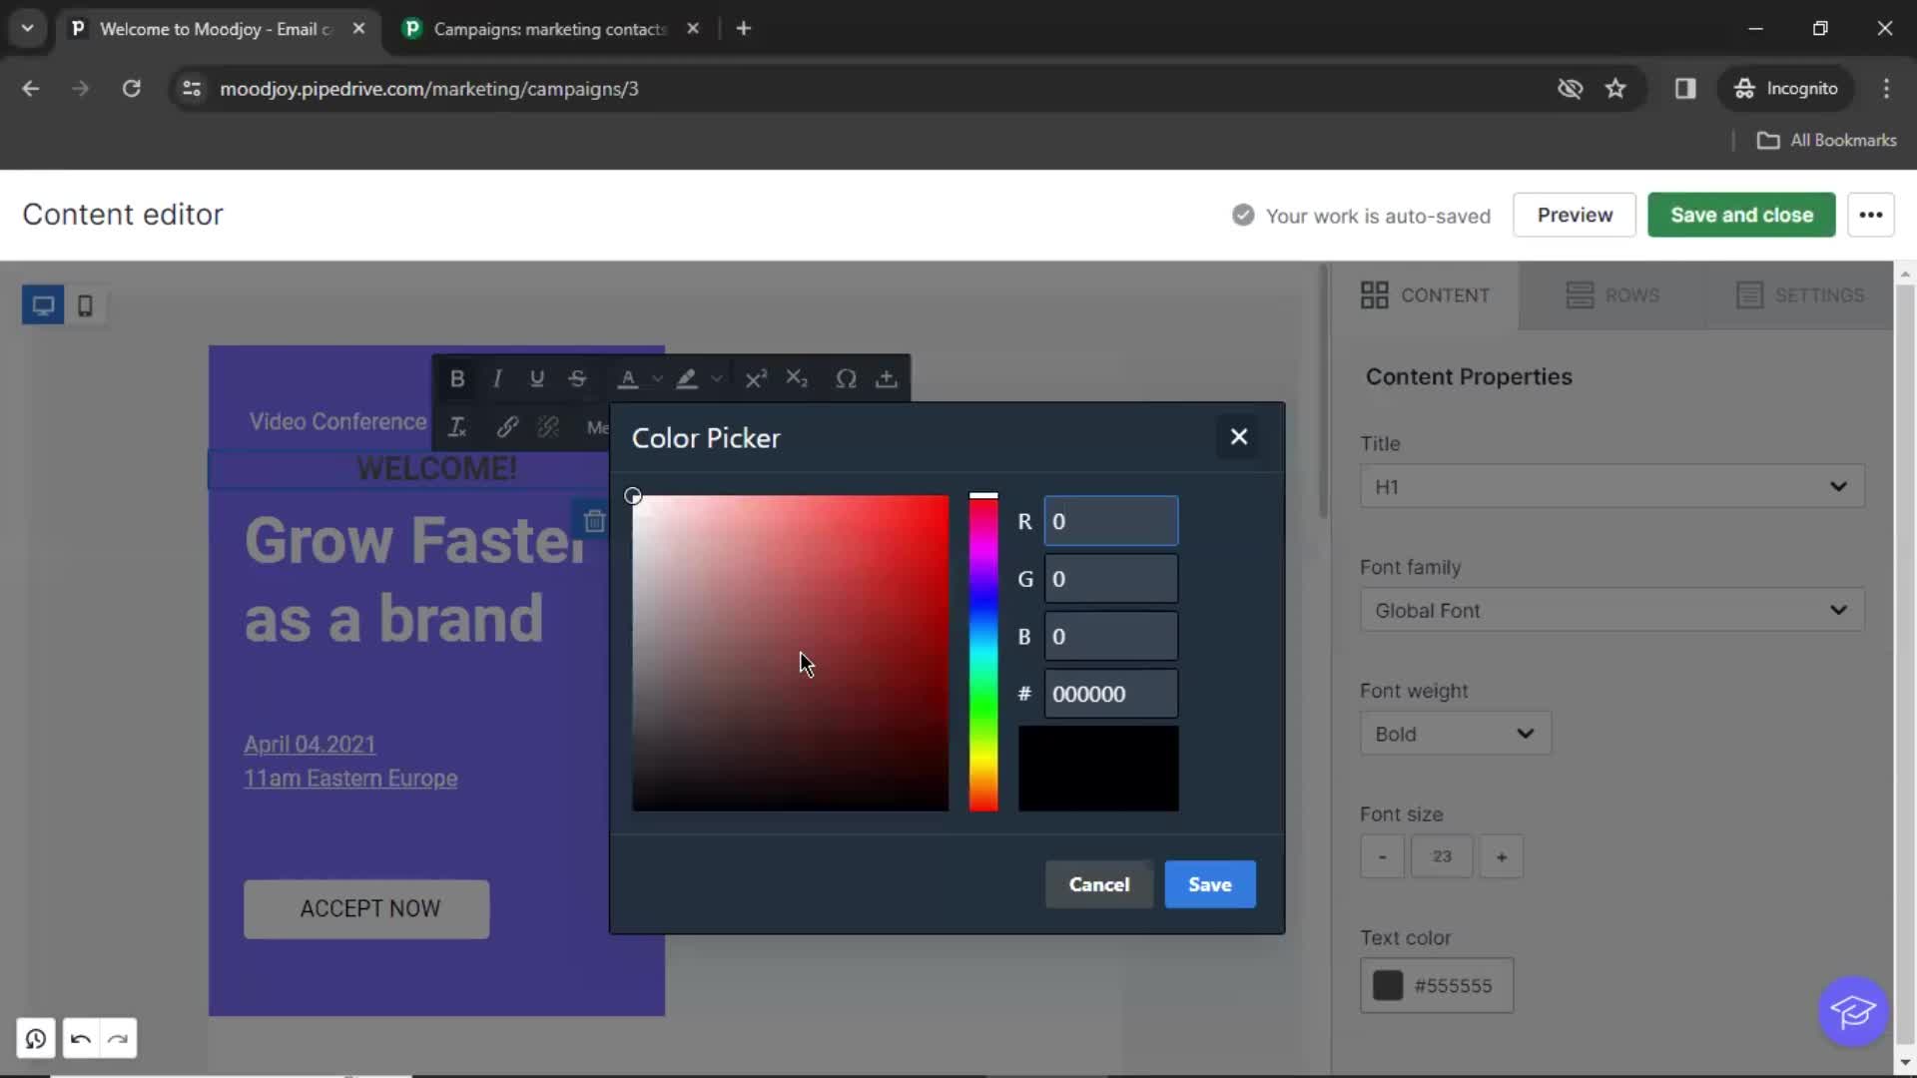Click the Preview button

pyautogui.click(x=1575, y=215)
